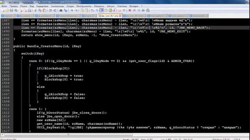Click the Copy toolbar icon

tap(40, 10)
